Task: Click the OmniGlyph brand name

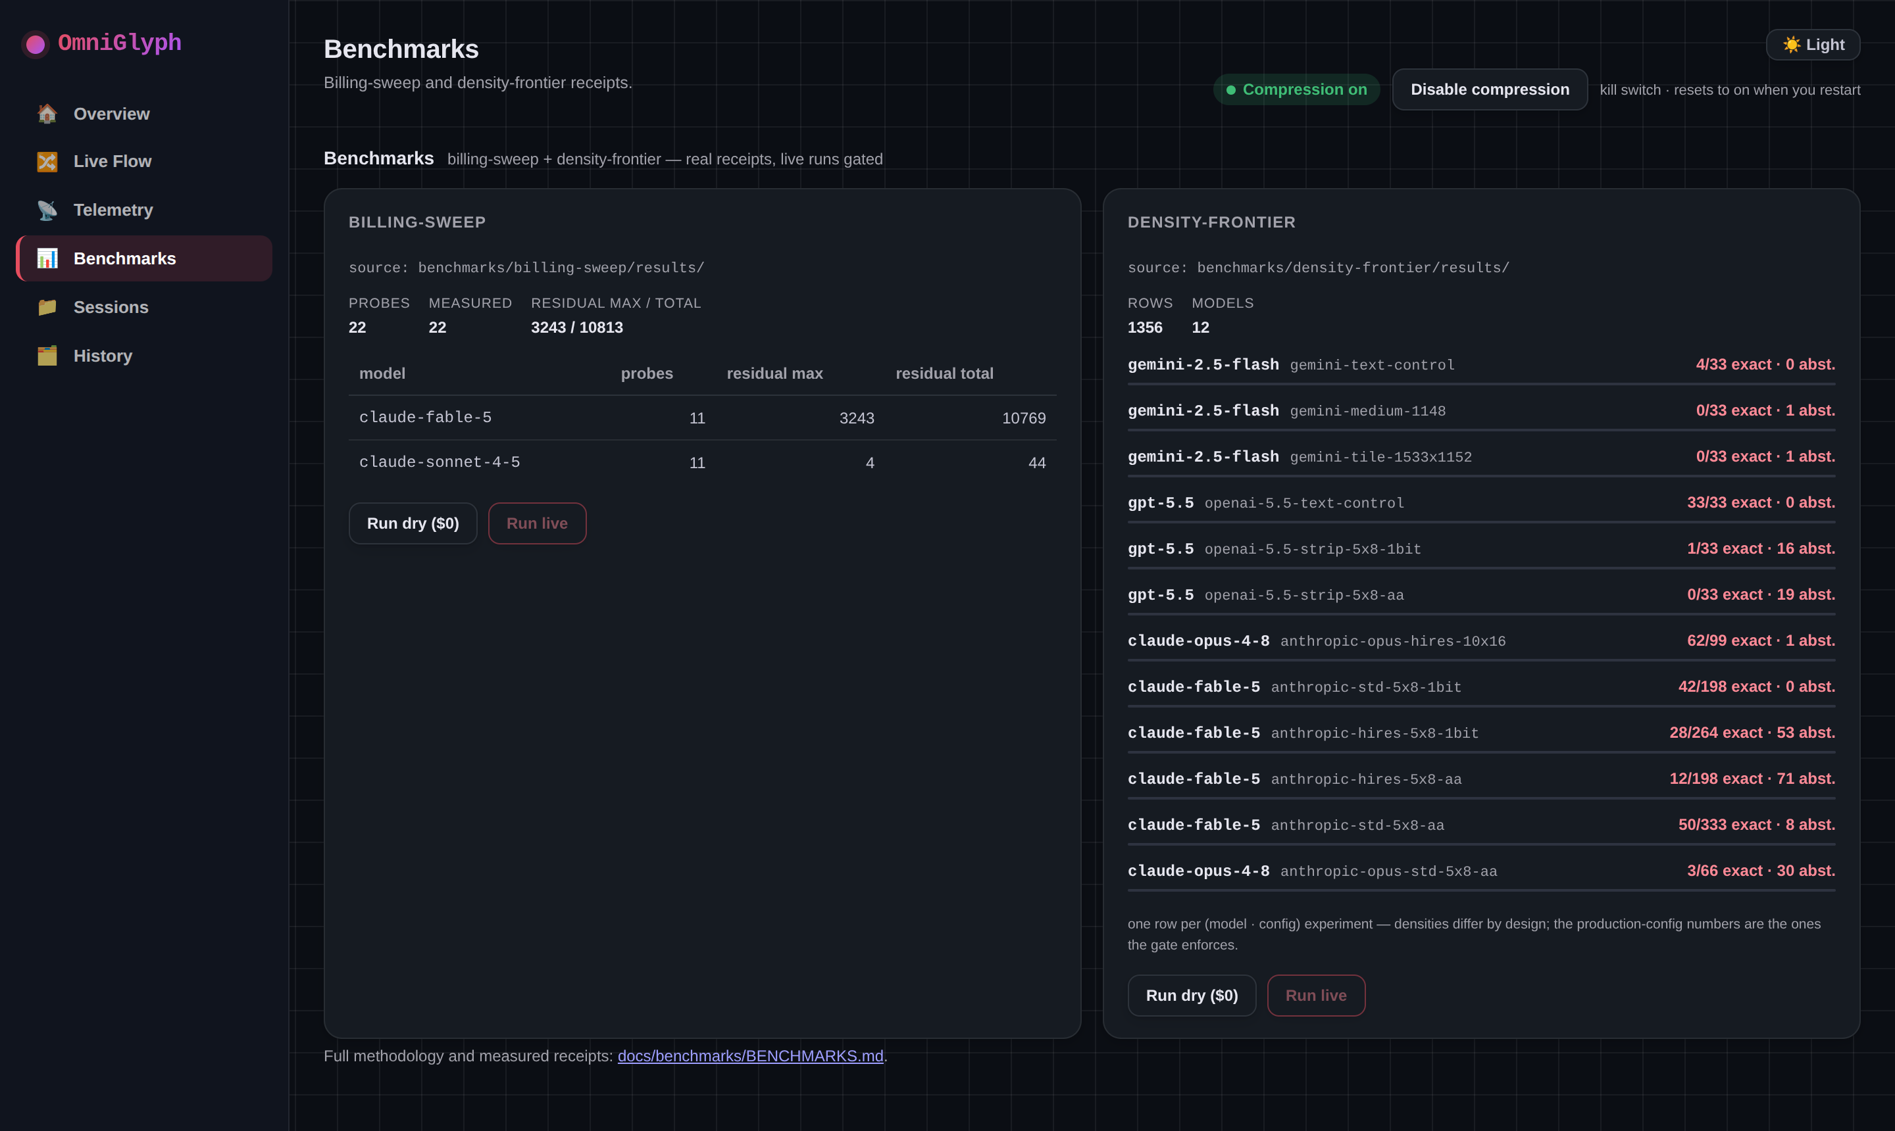Action: [x=120, y=43]
